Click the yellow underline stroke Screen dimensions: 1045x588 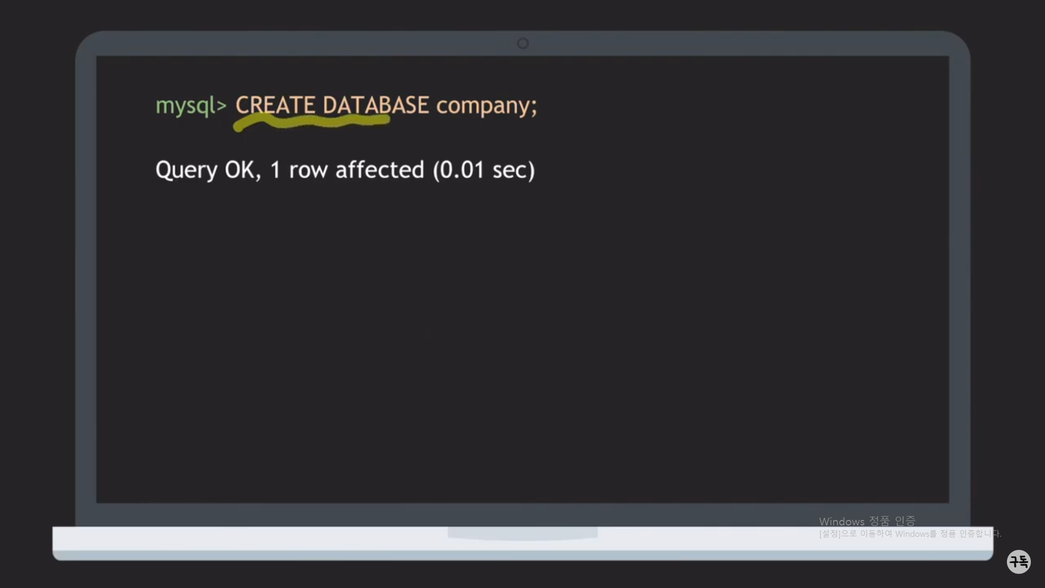pyautogui.click(x=311, y=123)
